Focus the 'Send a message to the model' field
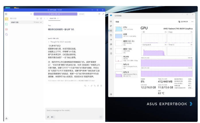The image size is (200, 123). coord(74,111)
